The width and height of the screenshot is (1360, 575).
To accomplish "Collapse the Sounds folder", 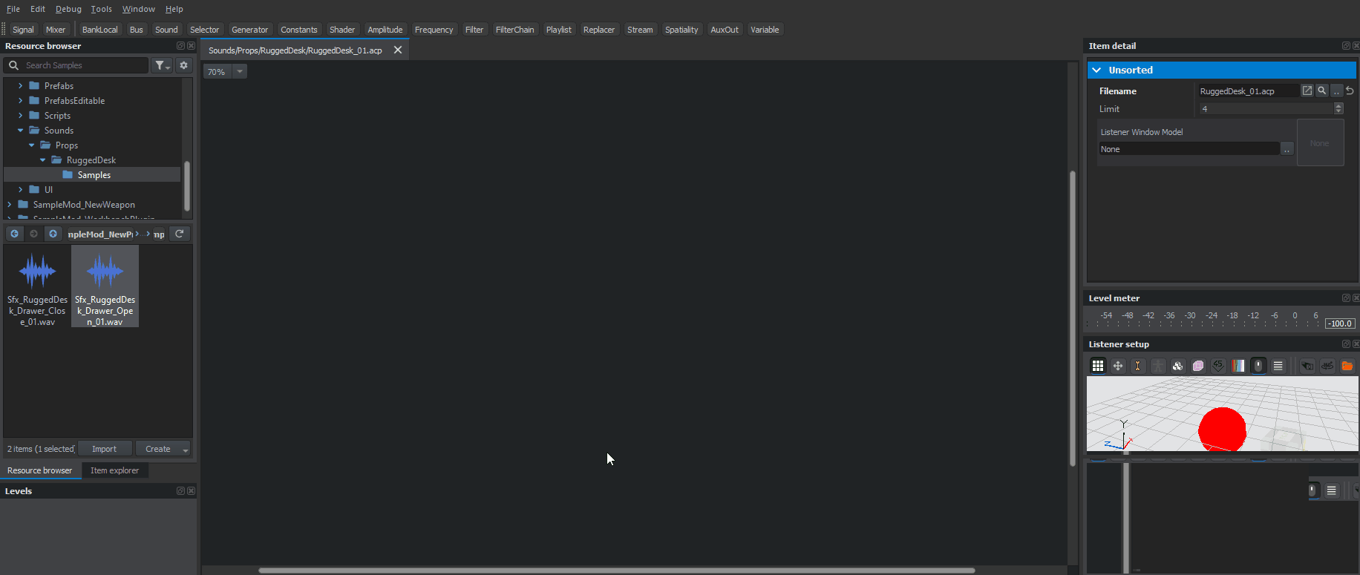I will tap(20, 131).
